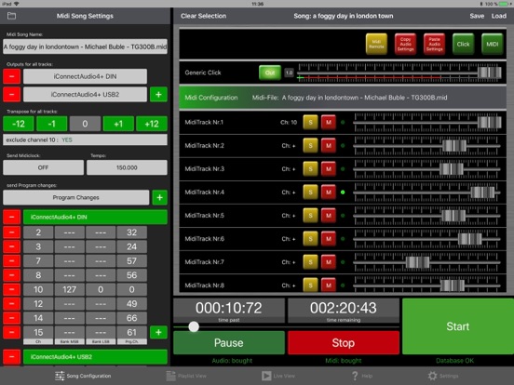Screen dimensions: 514x385
Task: Open the iConnectAudio4+ USB2 output selector
Action: tap(86, 94)
